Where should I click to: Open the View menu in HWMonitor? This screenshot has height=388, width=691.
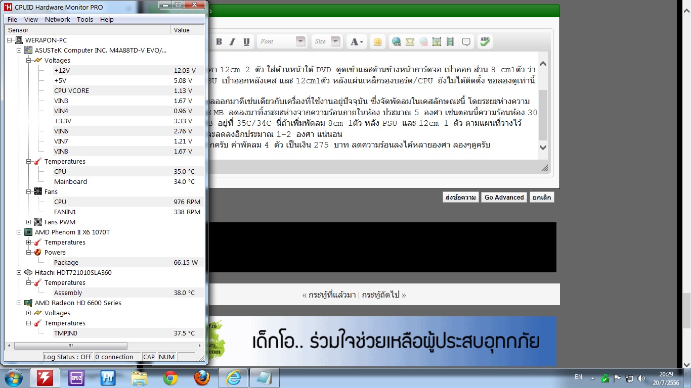click(31, 19)
